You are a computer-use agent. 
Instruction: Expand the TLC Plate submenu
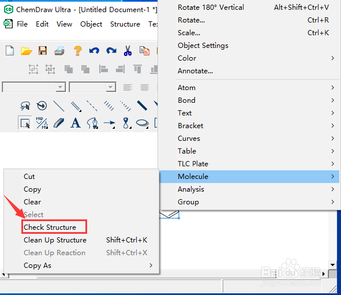pos(257,163)
